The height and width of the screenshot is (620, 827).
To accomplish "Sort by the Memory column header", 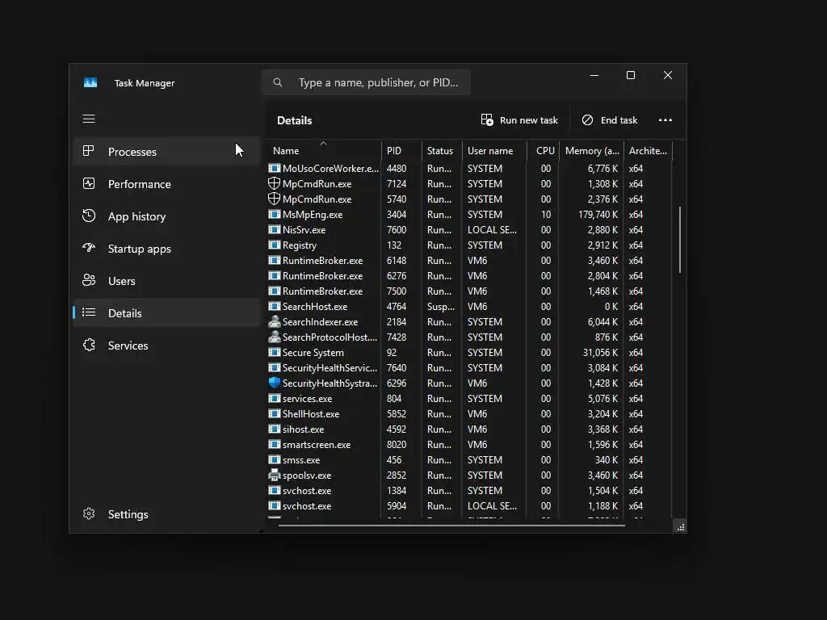I will click(x=592, y=150).
